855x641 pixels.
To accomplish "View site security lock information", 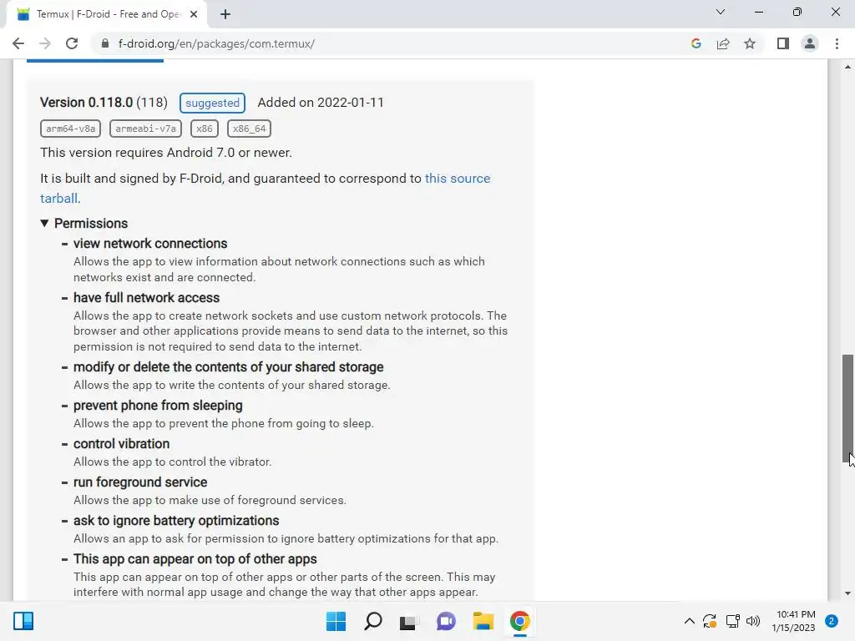I will tap(105, 43).
